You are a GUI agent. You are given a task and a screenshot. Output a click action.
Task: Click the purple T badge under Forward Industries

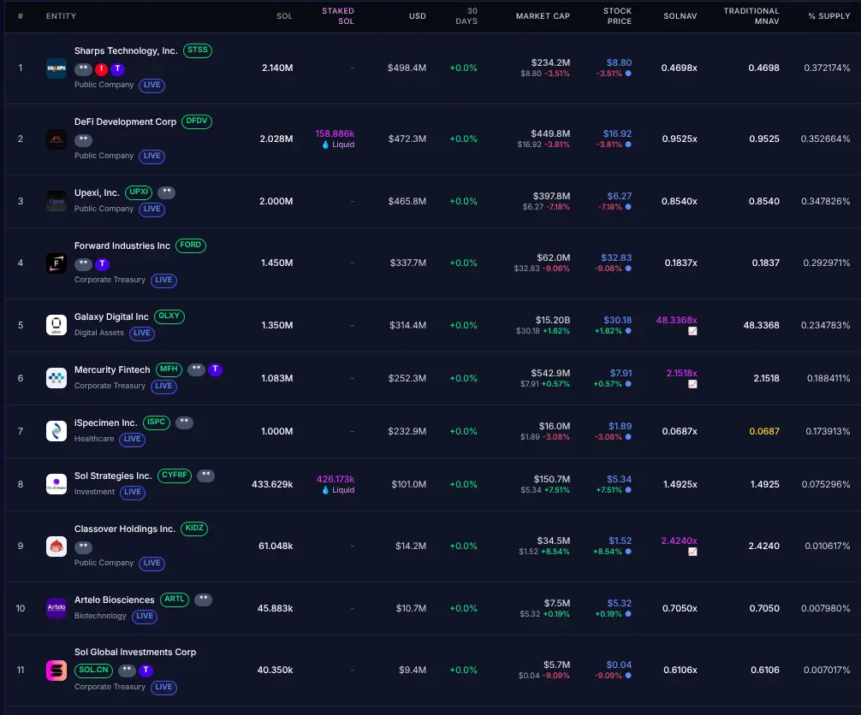click(x=102, y=264)
